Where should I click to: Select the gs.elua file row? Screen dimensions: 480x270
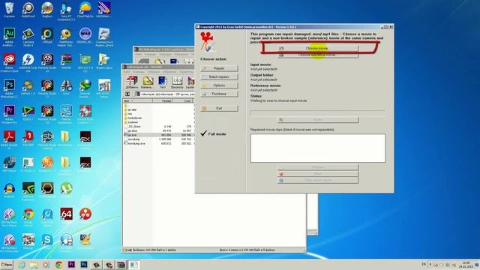pyautogui.click(x=158, y=130)
